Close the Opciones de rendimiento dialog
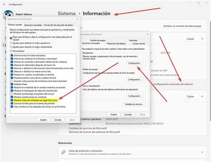 (x=77, y=19)
